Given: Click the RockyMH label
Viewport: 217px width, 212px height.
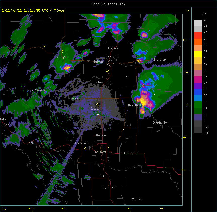Looking at the screenshot, I should (62, 57).
